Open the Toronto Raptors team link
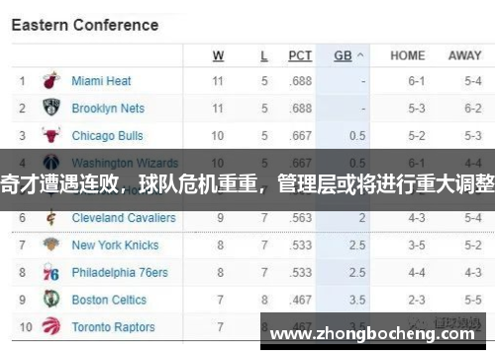This screenshot has height=359, width=495. pyautogui.click(x=113, y=327)
